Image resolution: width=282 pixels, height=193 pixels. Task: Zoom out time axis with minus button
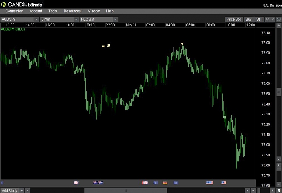tap(253, 190)
